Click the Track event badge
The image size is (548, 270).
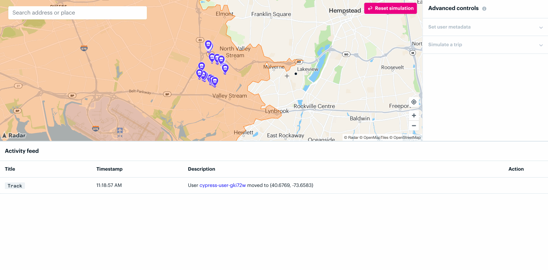click(x=15, y=186)
